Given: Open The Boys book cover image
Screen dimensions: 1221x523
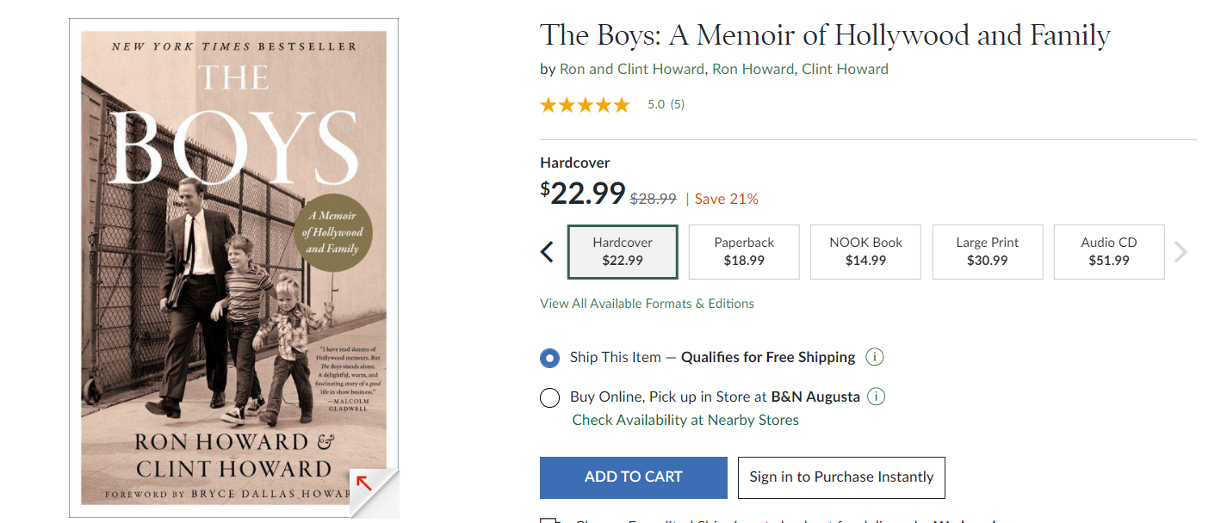Looking at the screenshot, I should 233,258.
